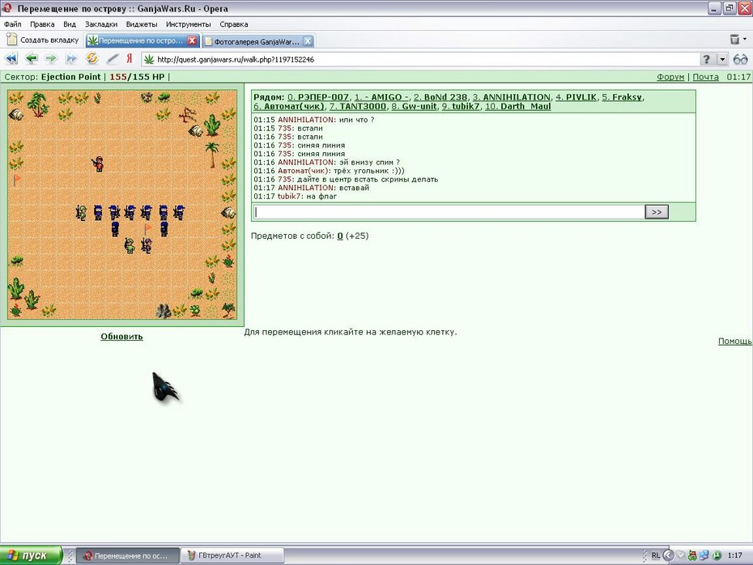Click the green forward arrow icon
This screenshot has height=565, width=753.
[51, 58]
